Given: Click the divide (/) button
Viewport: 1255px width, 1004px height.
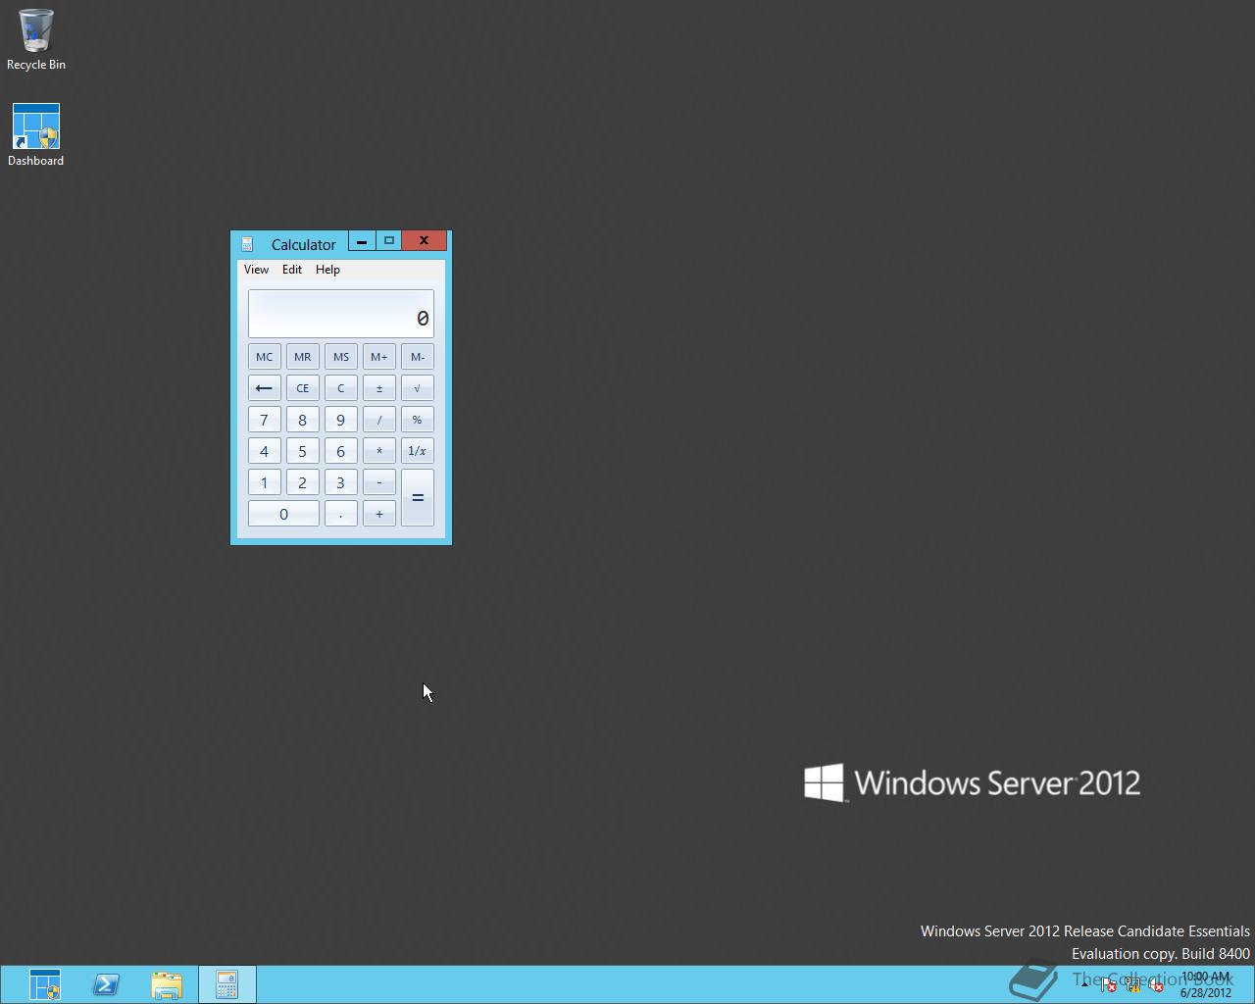Looking at the screenshot, I should 379,420.
